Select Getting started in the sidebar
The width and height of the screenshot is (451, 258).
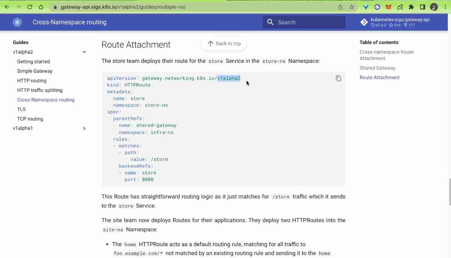pos(33,61)
